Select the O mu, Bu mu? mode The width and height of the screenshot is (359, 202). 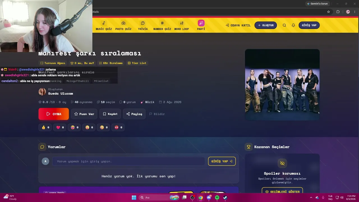pos(82,63)
